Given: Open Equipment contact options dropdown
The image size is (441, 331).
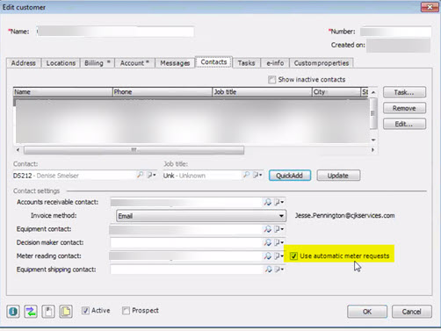Looking at the screenshot, I should (278, 229).
